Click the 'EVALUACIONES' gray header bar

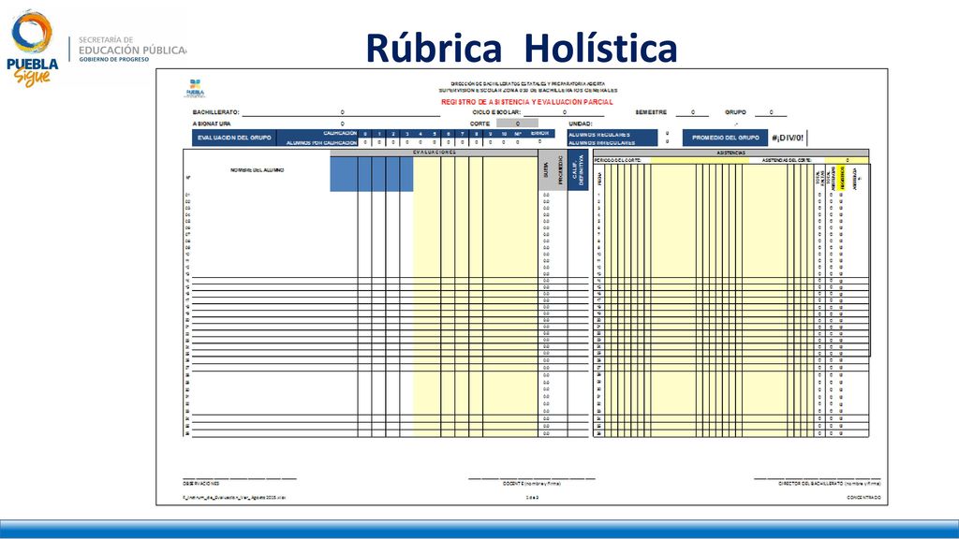click(435, 153)
